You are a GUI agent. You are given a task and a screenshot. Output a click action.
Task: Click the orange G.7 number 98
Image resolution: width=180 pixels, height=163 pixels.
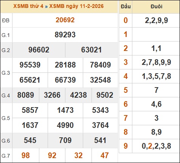(26, 155)
